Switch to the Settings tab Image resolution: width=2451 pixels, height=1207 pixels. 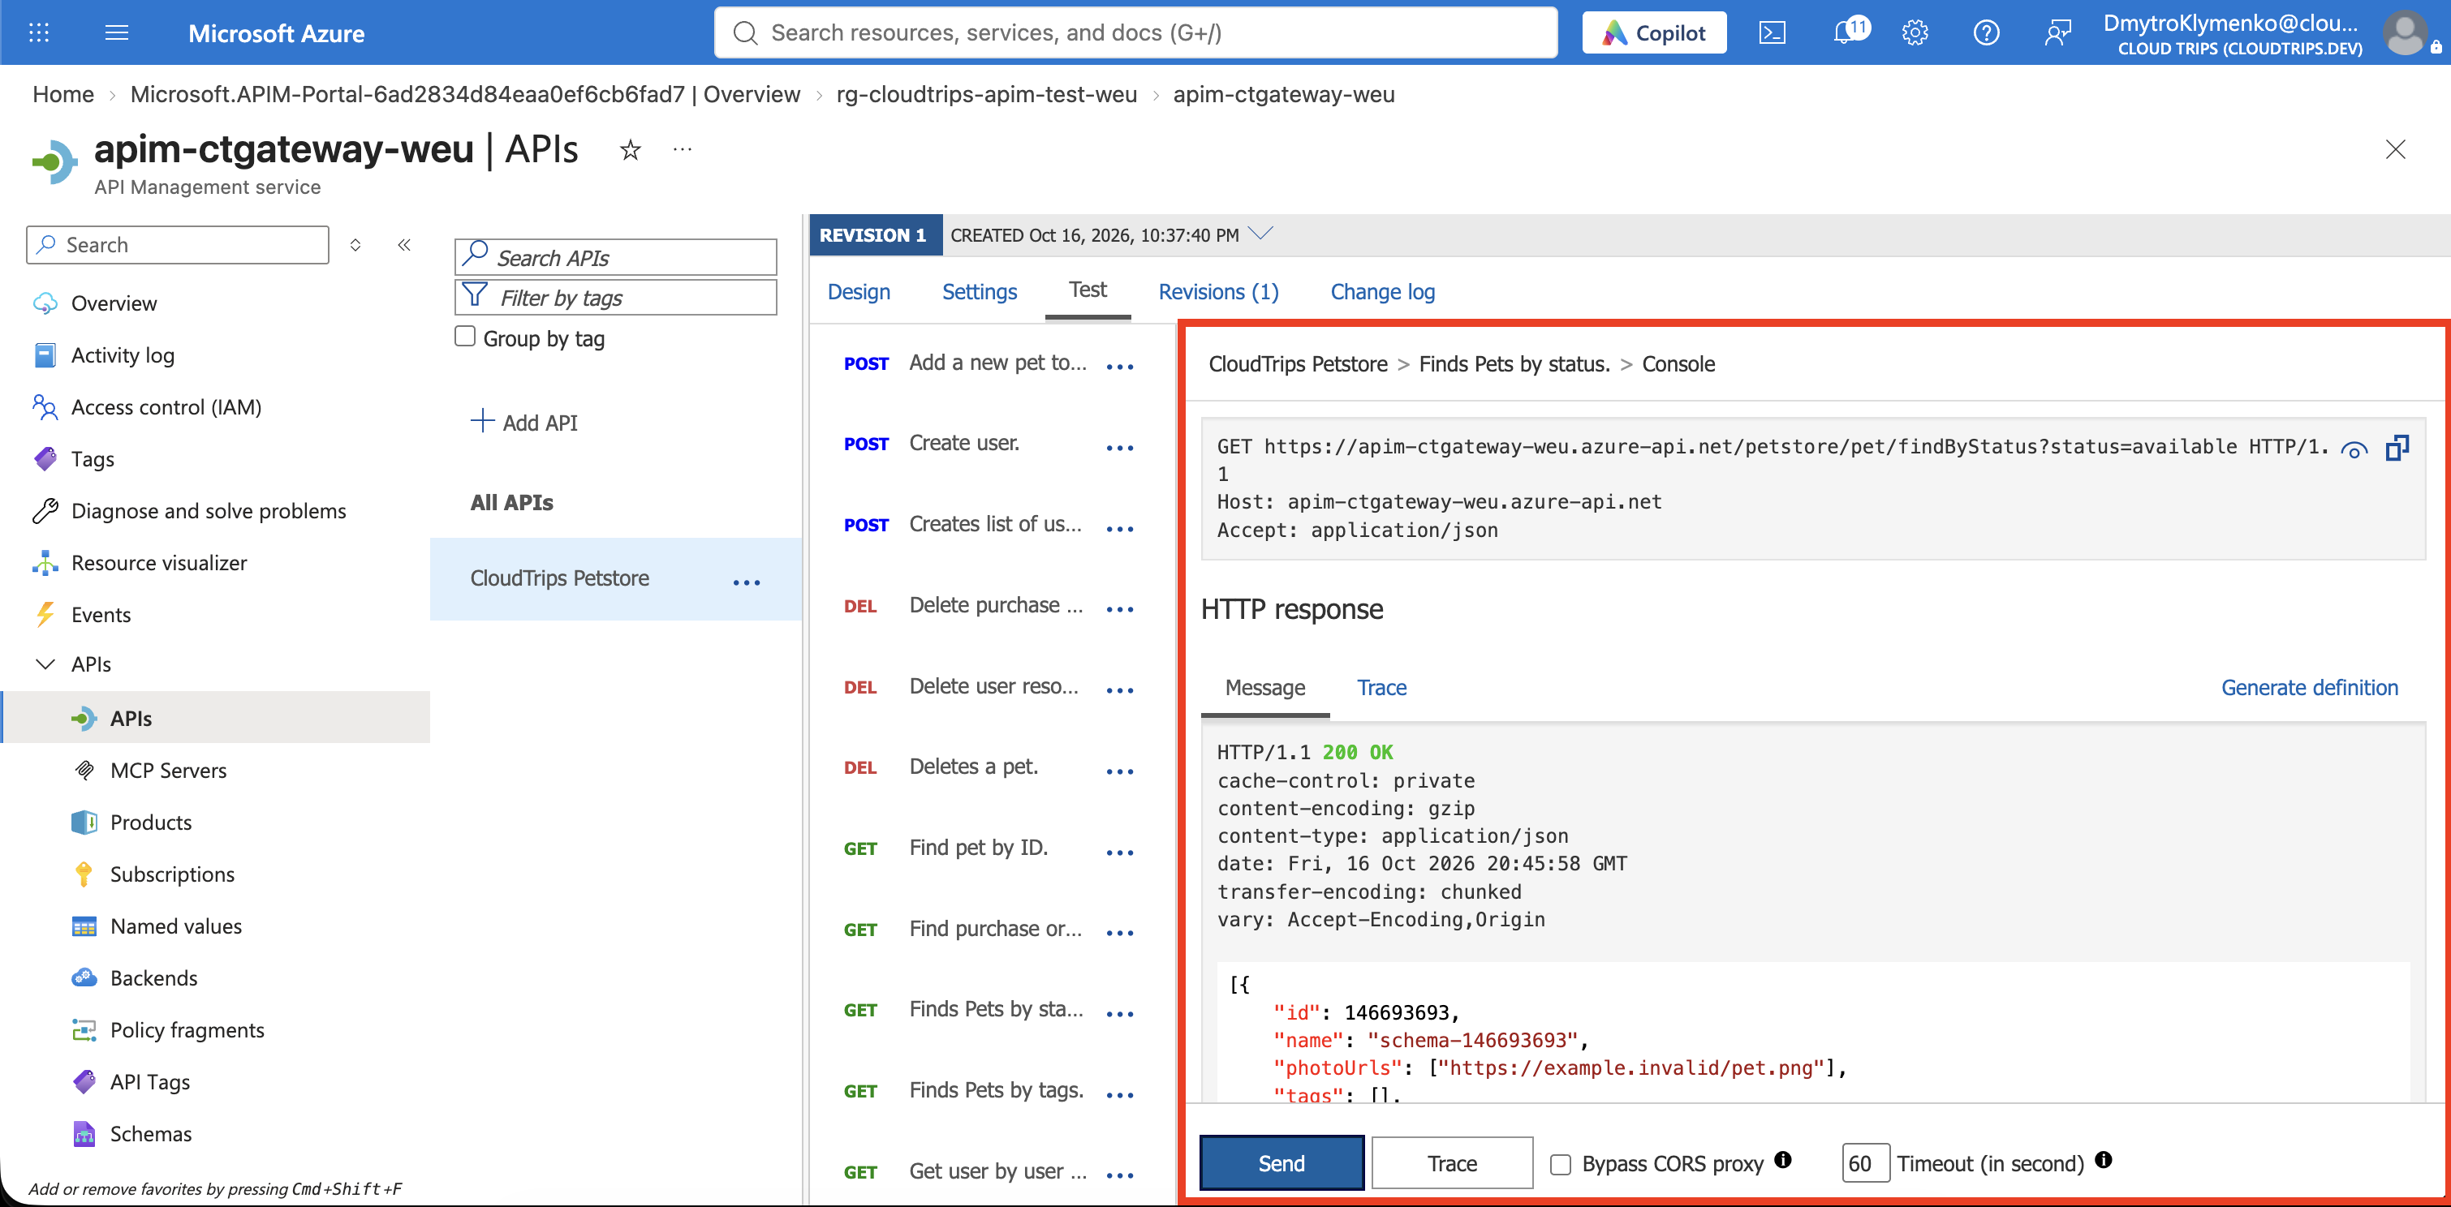pyautogui.click(x=979, y=291)
